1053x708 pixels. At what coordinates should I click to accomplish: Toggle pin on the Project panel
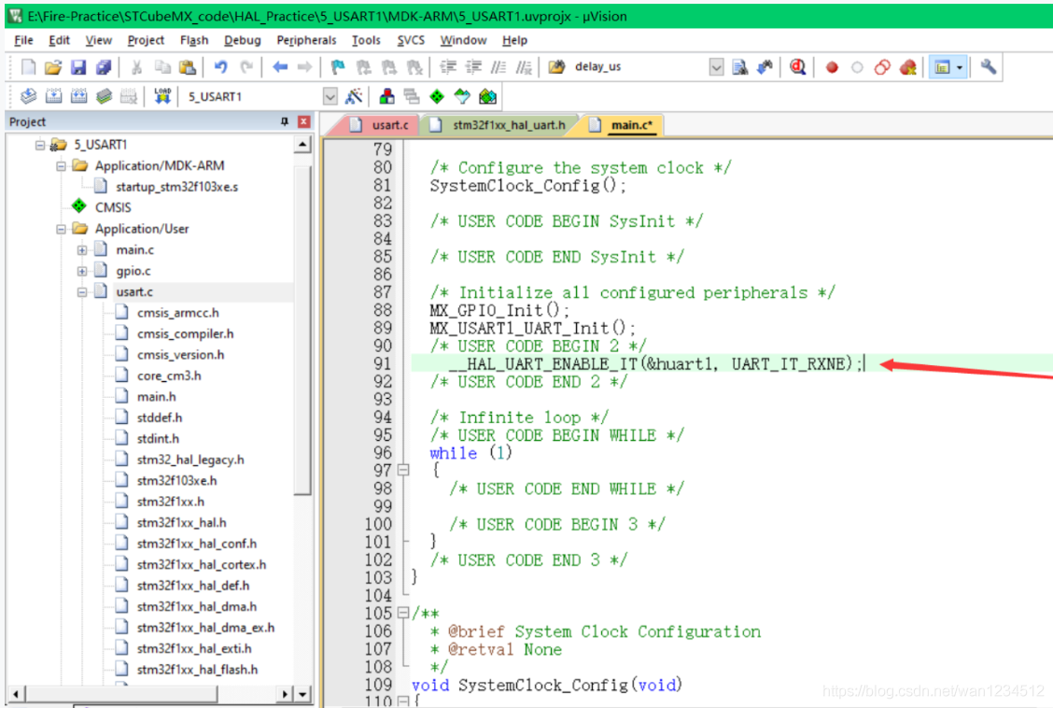(285, 122)
